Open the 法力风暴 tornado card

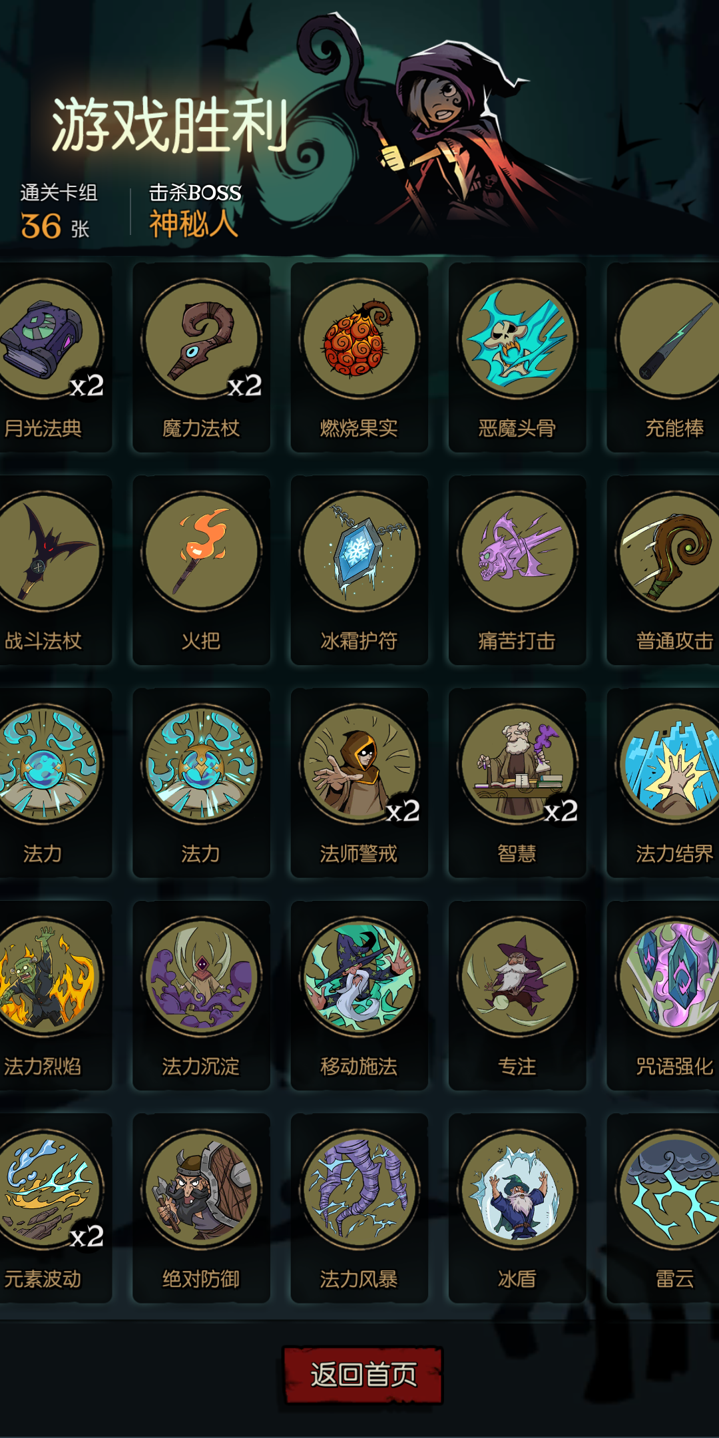click(x=359, y=1208)
